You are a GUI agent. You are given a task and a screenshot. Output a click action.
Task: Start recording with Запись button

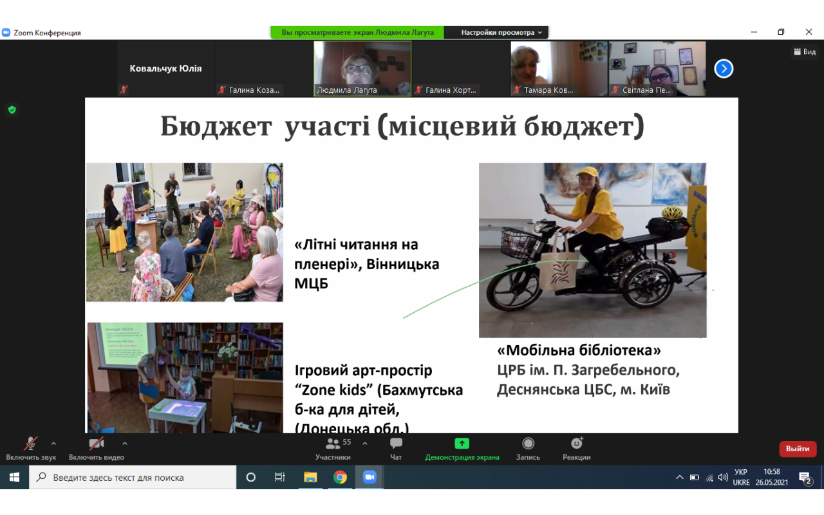(x=528, y=448)
